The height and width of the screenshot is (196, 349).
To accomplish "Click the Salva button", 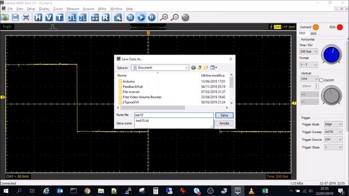I will point(224,115).
